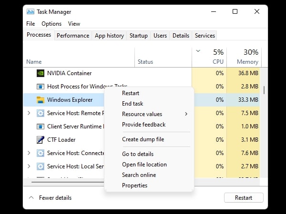Choose End task in the context menu
Screen dimensions: 286x214
133,104
